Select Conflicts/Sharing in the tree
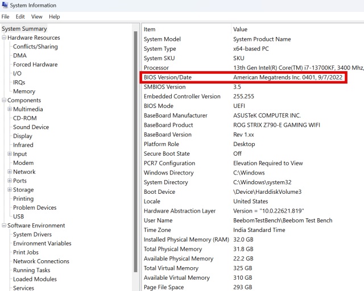 pos(35,47)
